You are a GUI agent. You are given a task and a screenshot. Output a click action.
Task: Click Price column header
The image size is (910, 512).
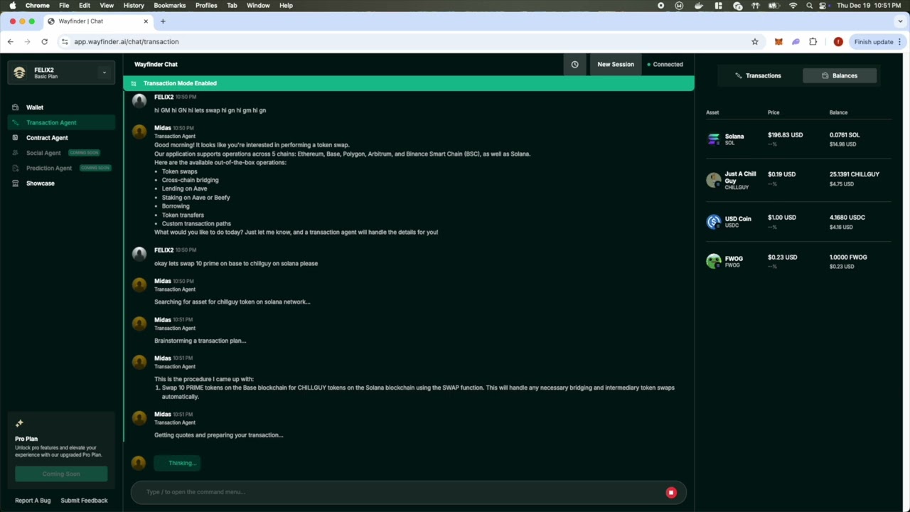click(x=773, y=112)
